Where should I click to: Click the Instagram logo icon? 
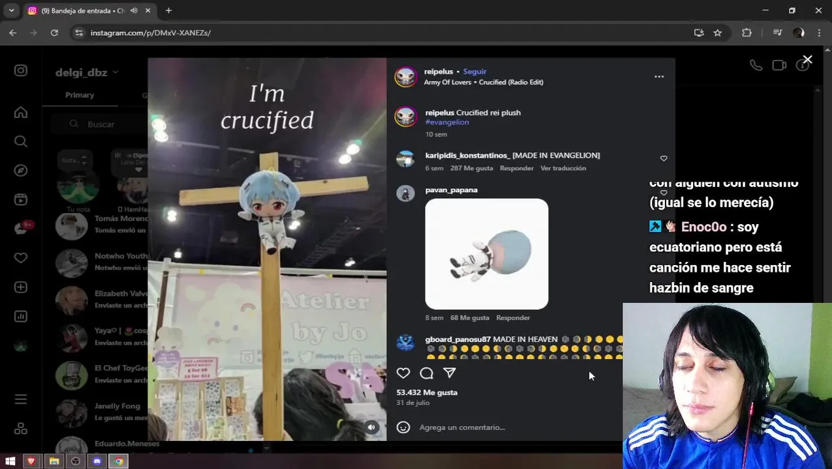[x=21, y=70]
